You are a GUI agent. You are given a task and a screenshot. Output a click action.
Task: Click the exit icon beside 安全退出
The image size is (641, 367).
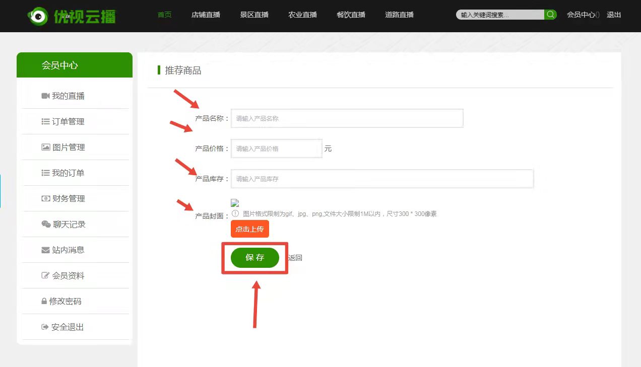point(45,327)
